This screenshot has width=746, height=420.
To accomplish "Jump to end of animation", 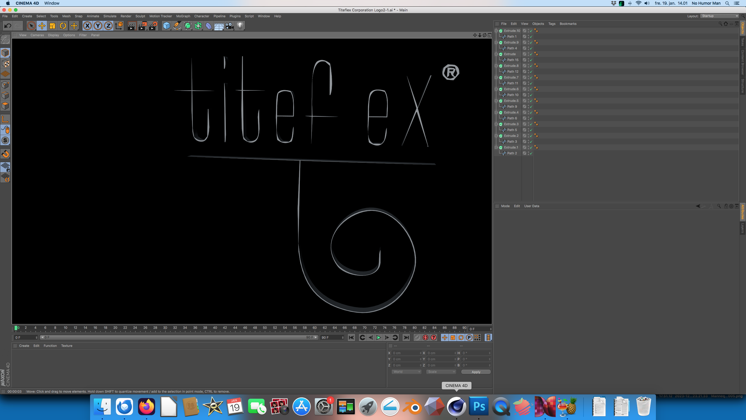I will [406, 337].
